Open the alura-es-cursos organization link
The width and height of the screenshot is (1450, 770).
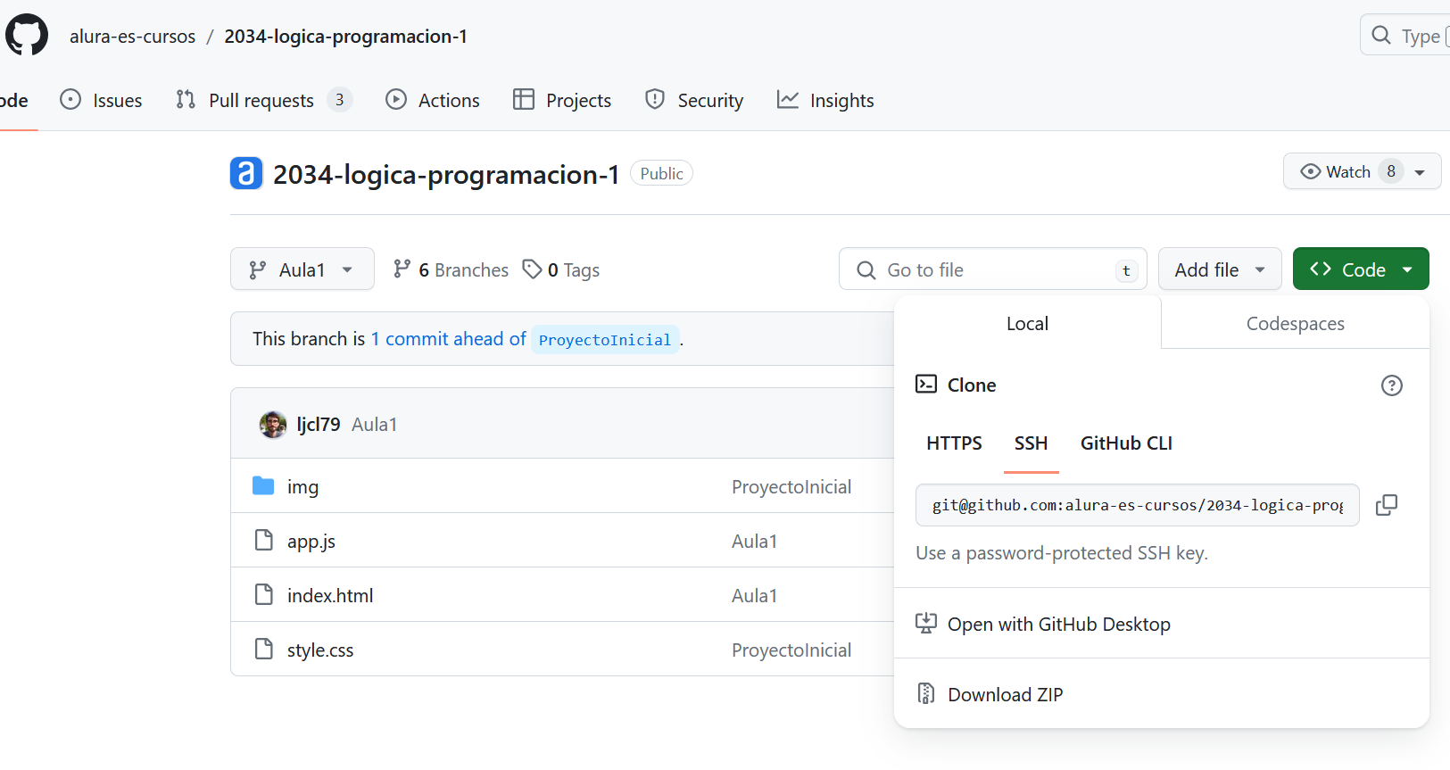pyautogui.click(x=132, y=37)
